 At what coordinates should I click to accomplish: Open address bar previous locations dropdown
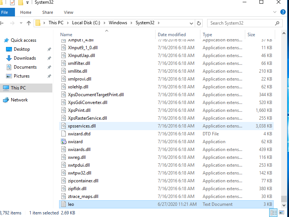click(191, 23)
